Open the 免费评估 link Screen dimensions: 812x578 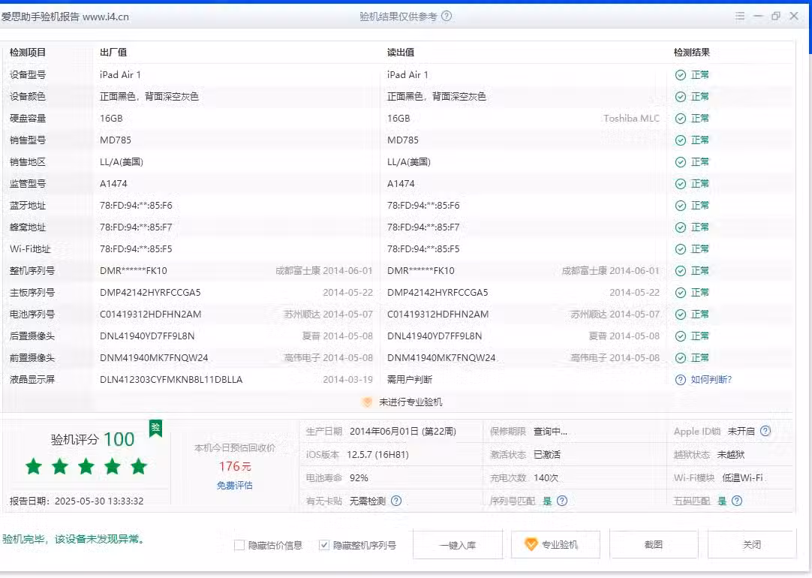point(235,485)
